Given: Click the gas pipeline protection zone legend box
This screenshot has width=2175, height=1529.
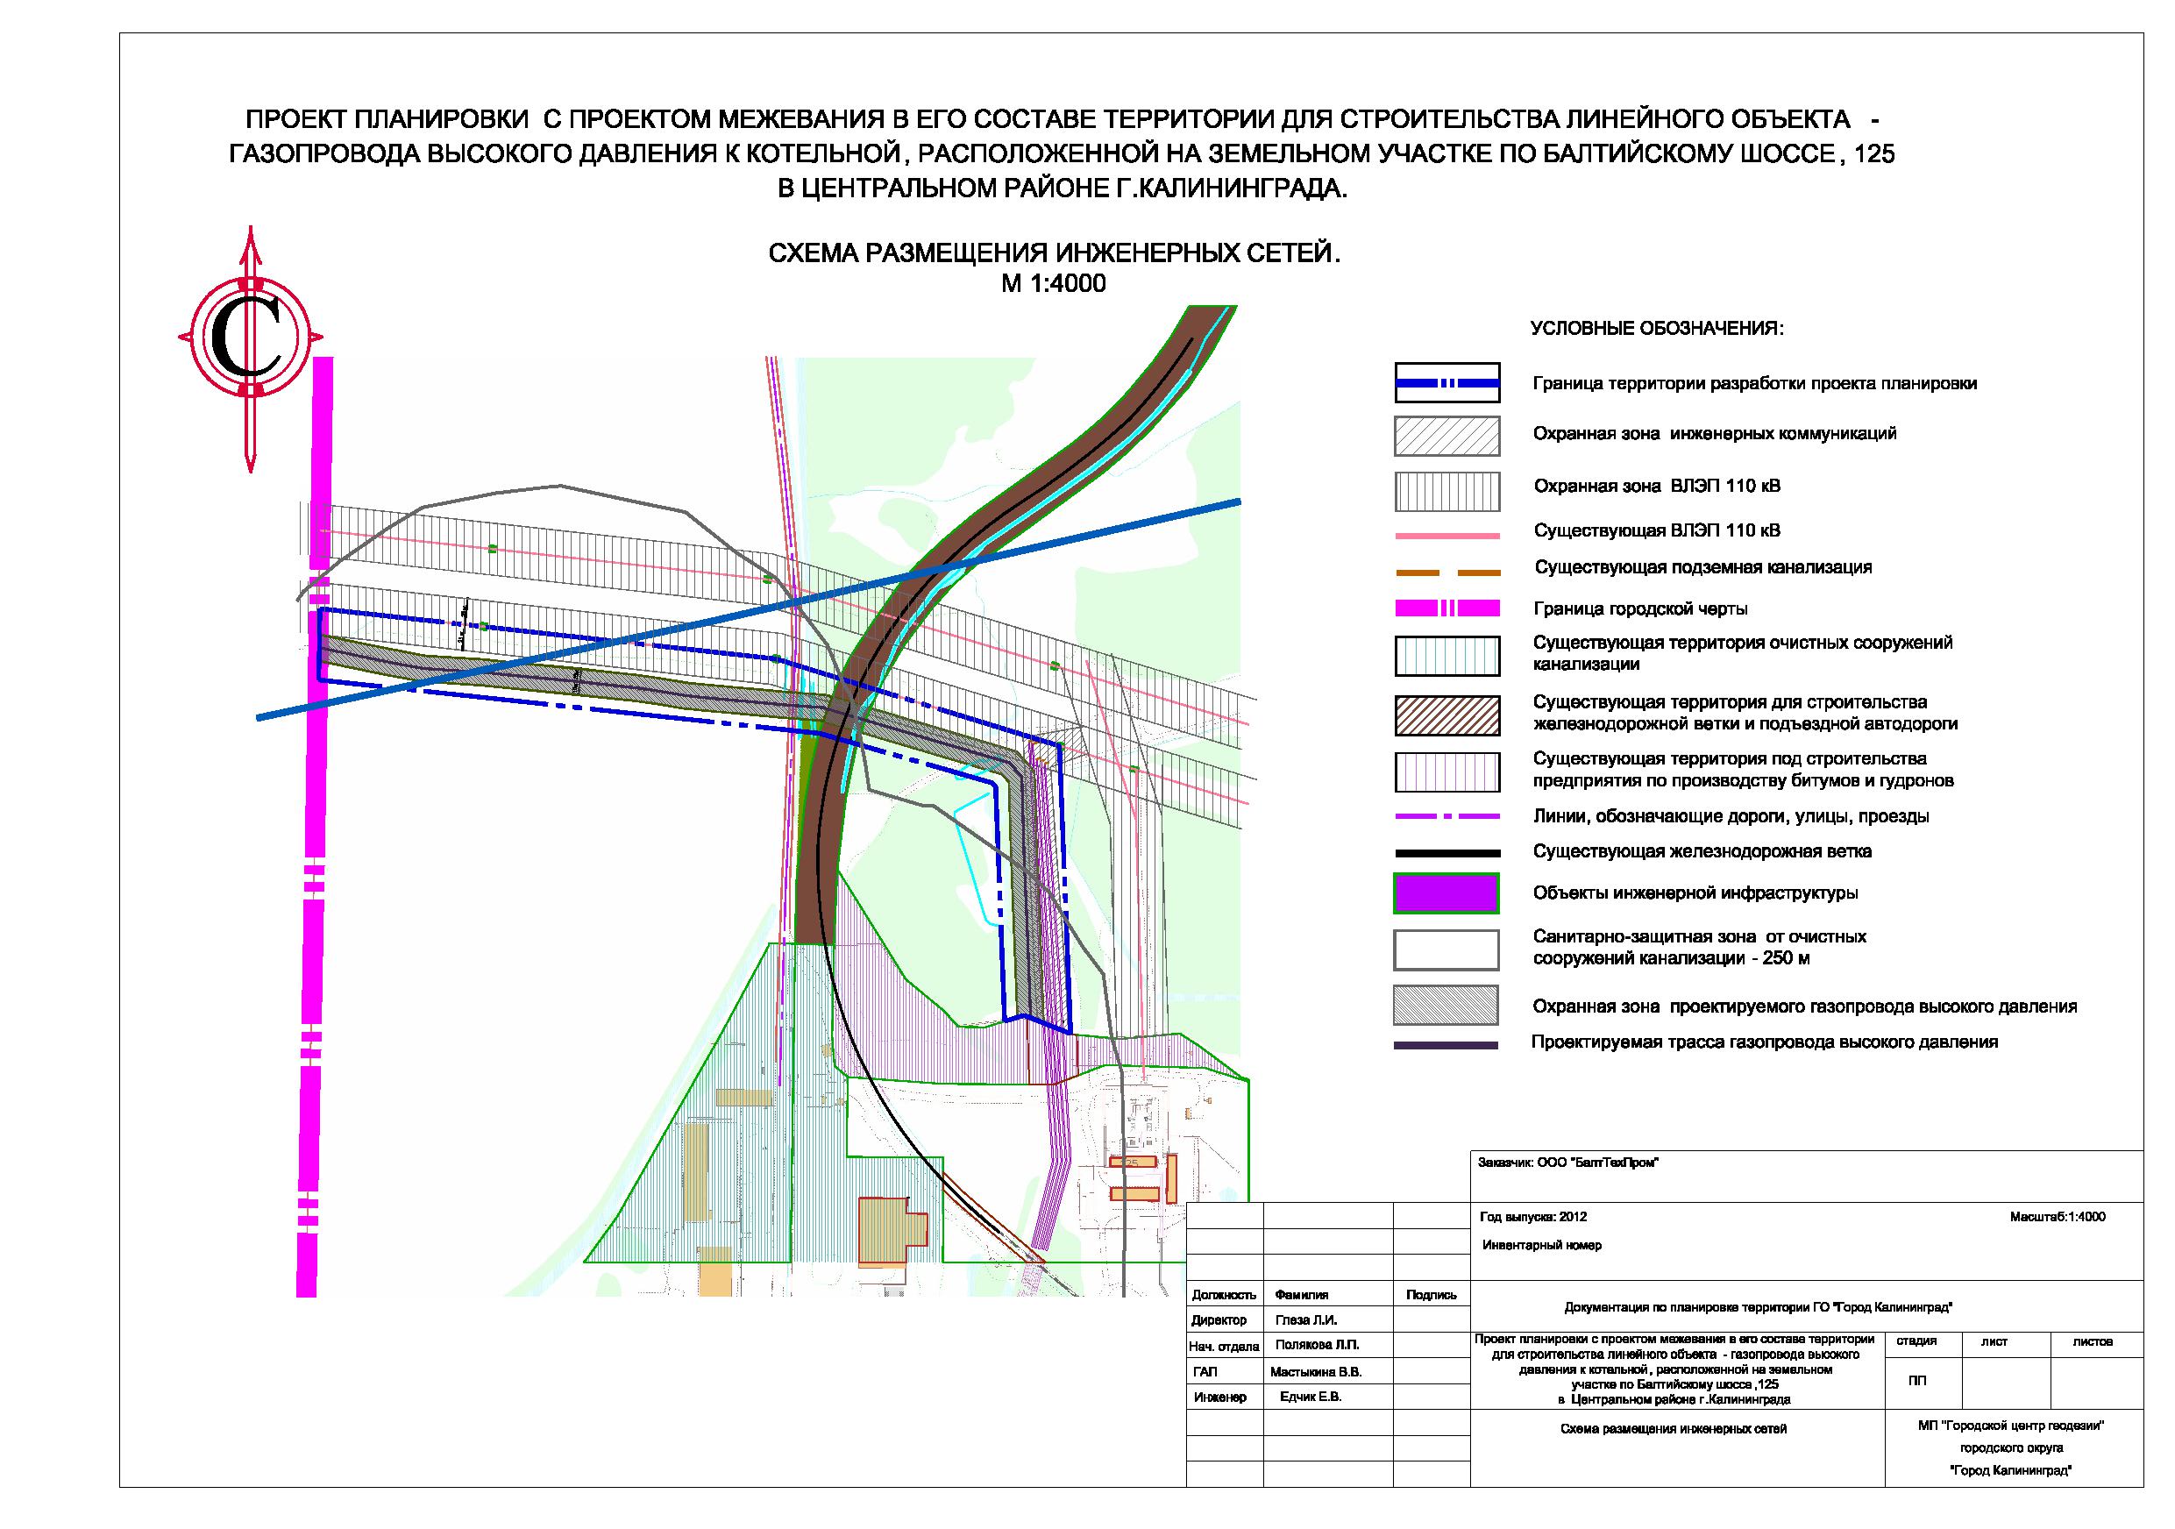Looking at the screenshot, I should click(x=1446, y=1005).
